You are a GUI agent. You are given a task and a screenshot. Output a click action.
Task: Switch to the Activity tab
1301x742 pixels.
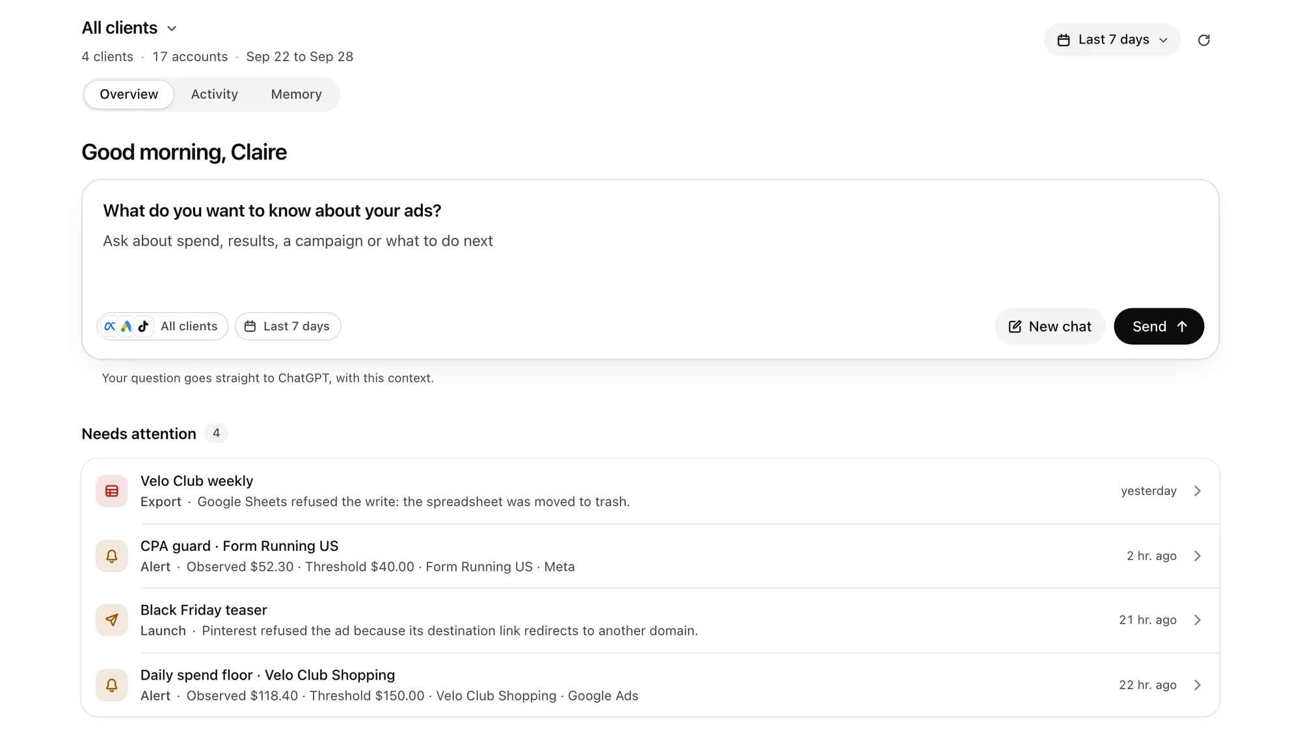click(x=214, y=94)
